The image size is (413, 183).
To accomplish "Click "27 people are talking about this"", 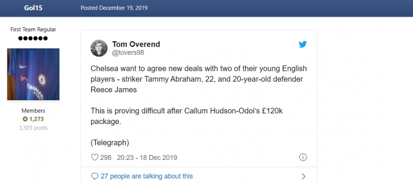I will pyautogui.click(x=147, y=176).
